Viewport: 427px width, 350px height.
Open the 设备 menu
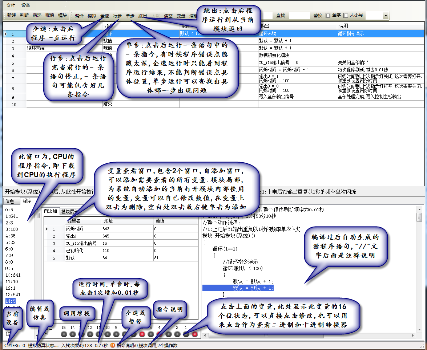tap(26, 5)
